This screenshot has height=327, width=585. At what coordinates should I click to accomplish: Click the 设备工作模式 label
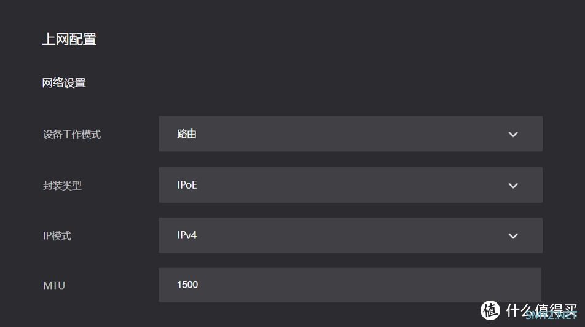click(x=72, y=135)
